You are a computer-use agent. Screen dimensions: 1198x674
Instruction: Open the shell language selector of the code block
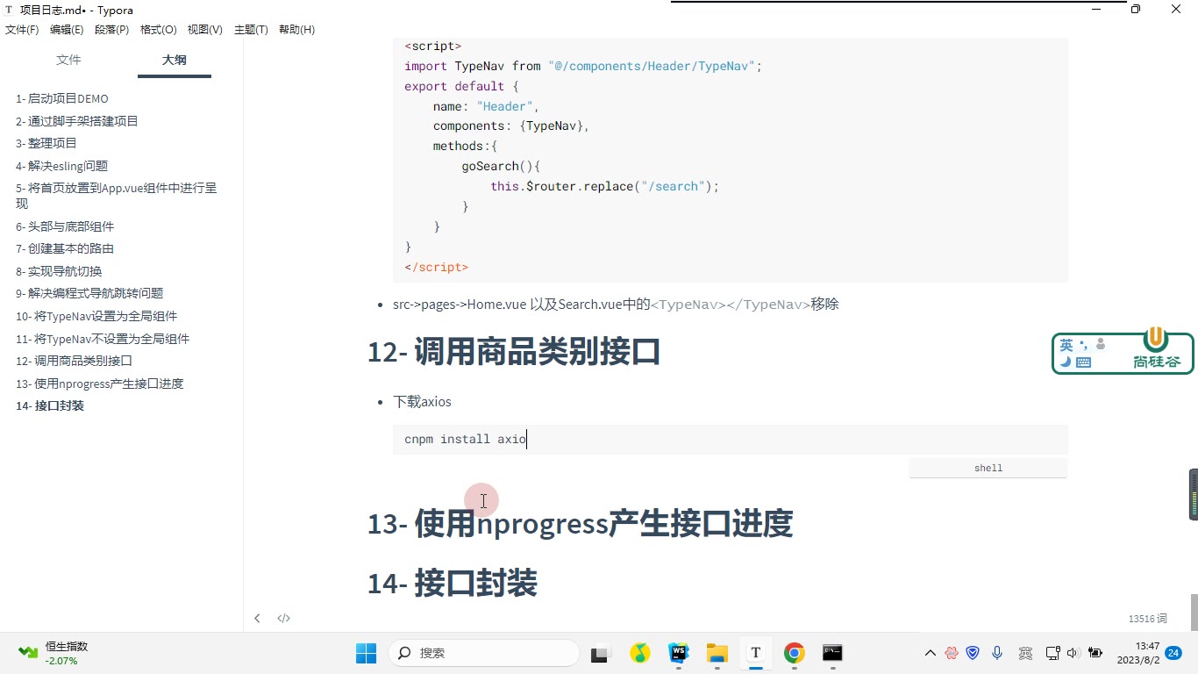988,468
